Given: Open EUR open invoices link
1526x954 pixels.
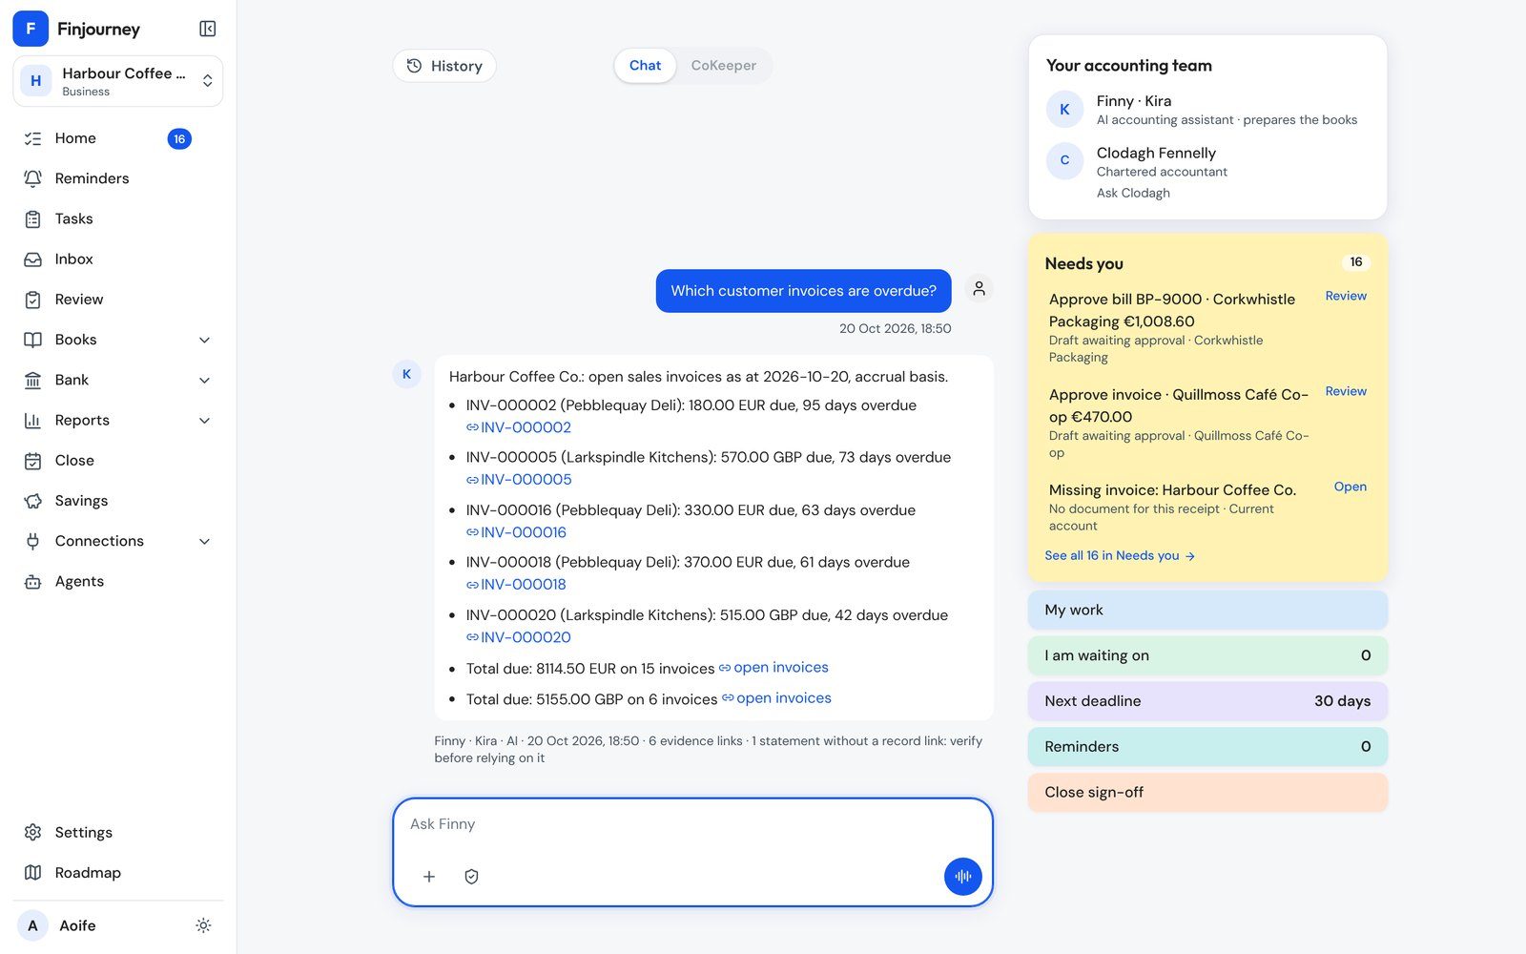Looking at the screenshot, I should tap(773, 668).
